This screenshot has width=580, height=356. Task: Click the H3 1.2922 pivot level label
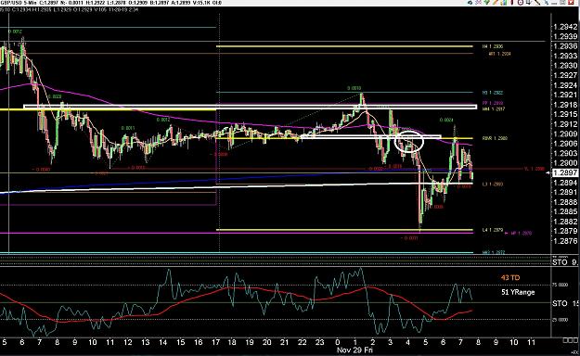pyautogui.click(x=493, y=93)
